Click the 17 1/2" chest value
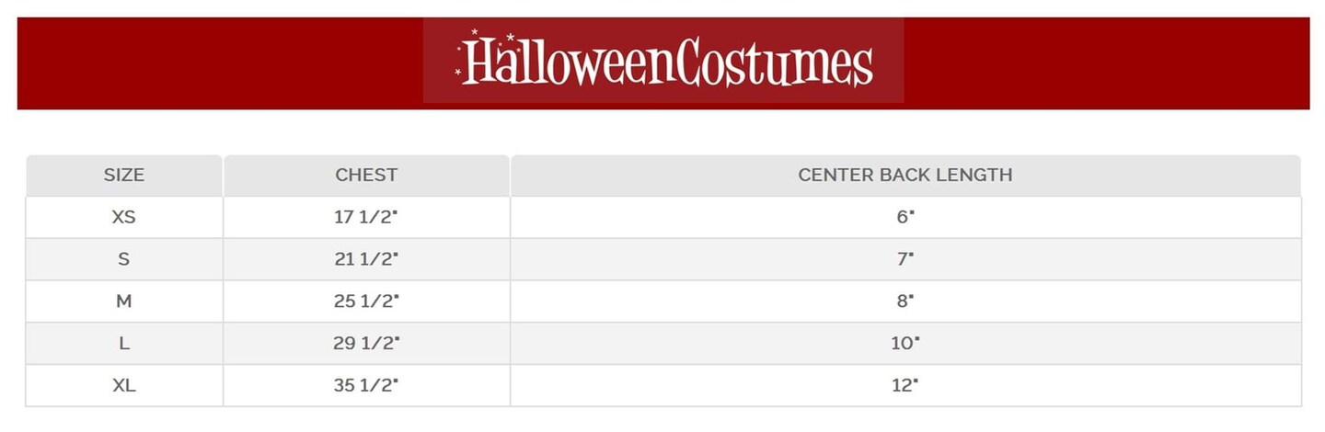This screenshot has width=1325, height=432. click(366, 218)
